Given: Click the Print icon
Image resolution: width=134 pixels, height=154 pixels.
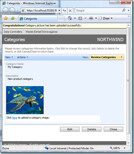Looking at the screenshot, I should [91, 18].
